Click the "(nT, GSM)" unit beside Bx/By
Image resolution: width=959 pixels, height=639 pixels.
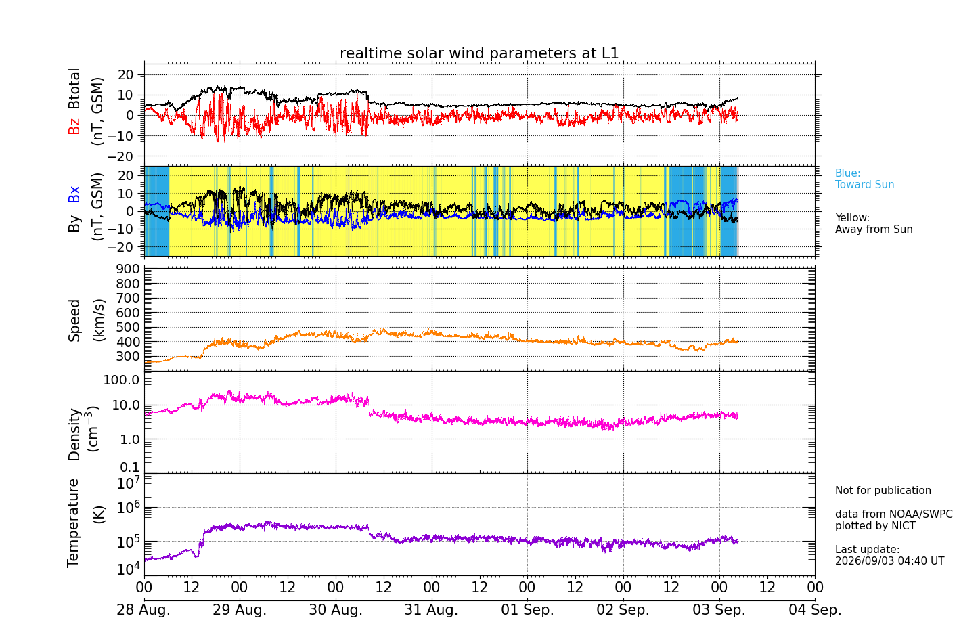point(98,206)
